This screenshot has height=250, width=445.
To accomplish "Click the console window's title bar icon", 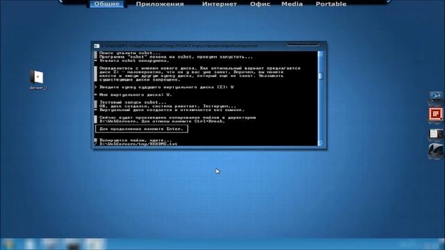I will click(97, 46).
